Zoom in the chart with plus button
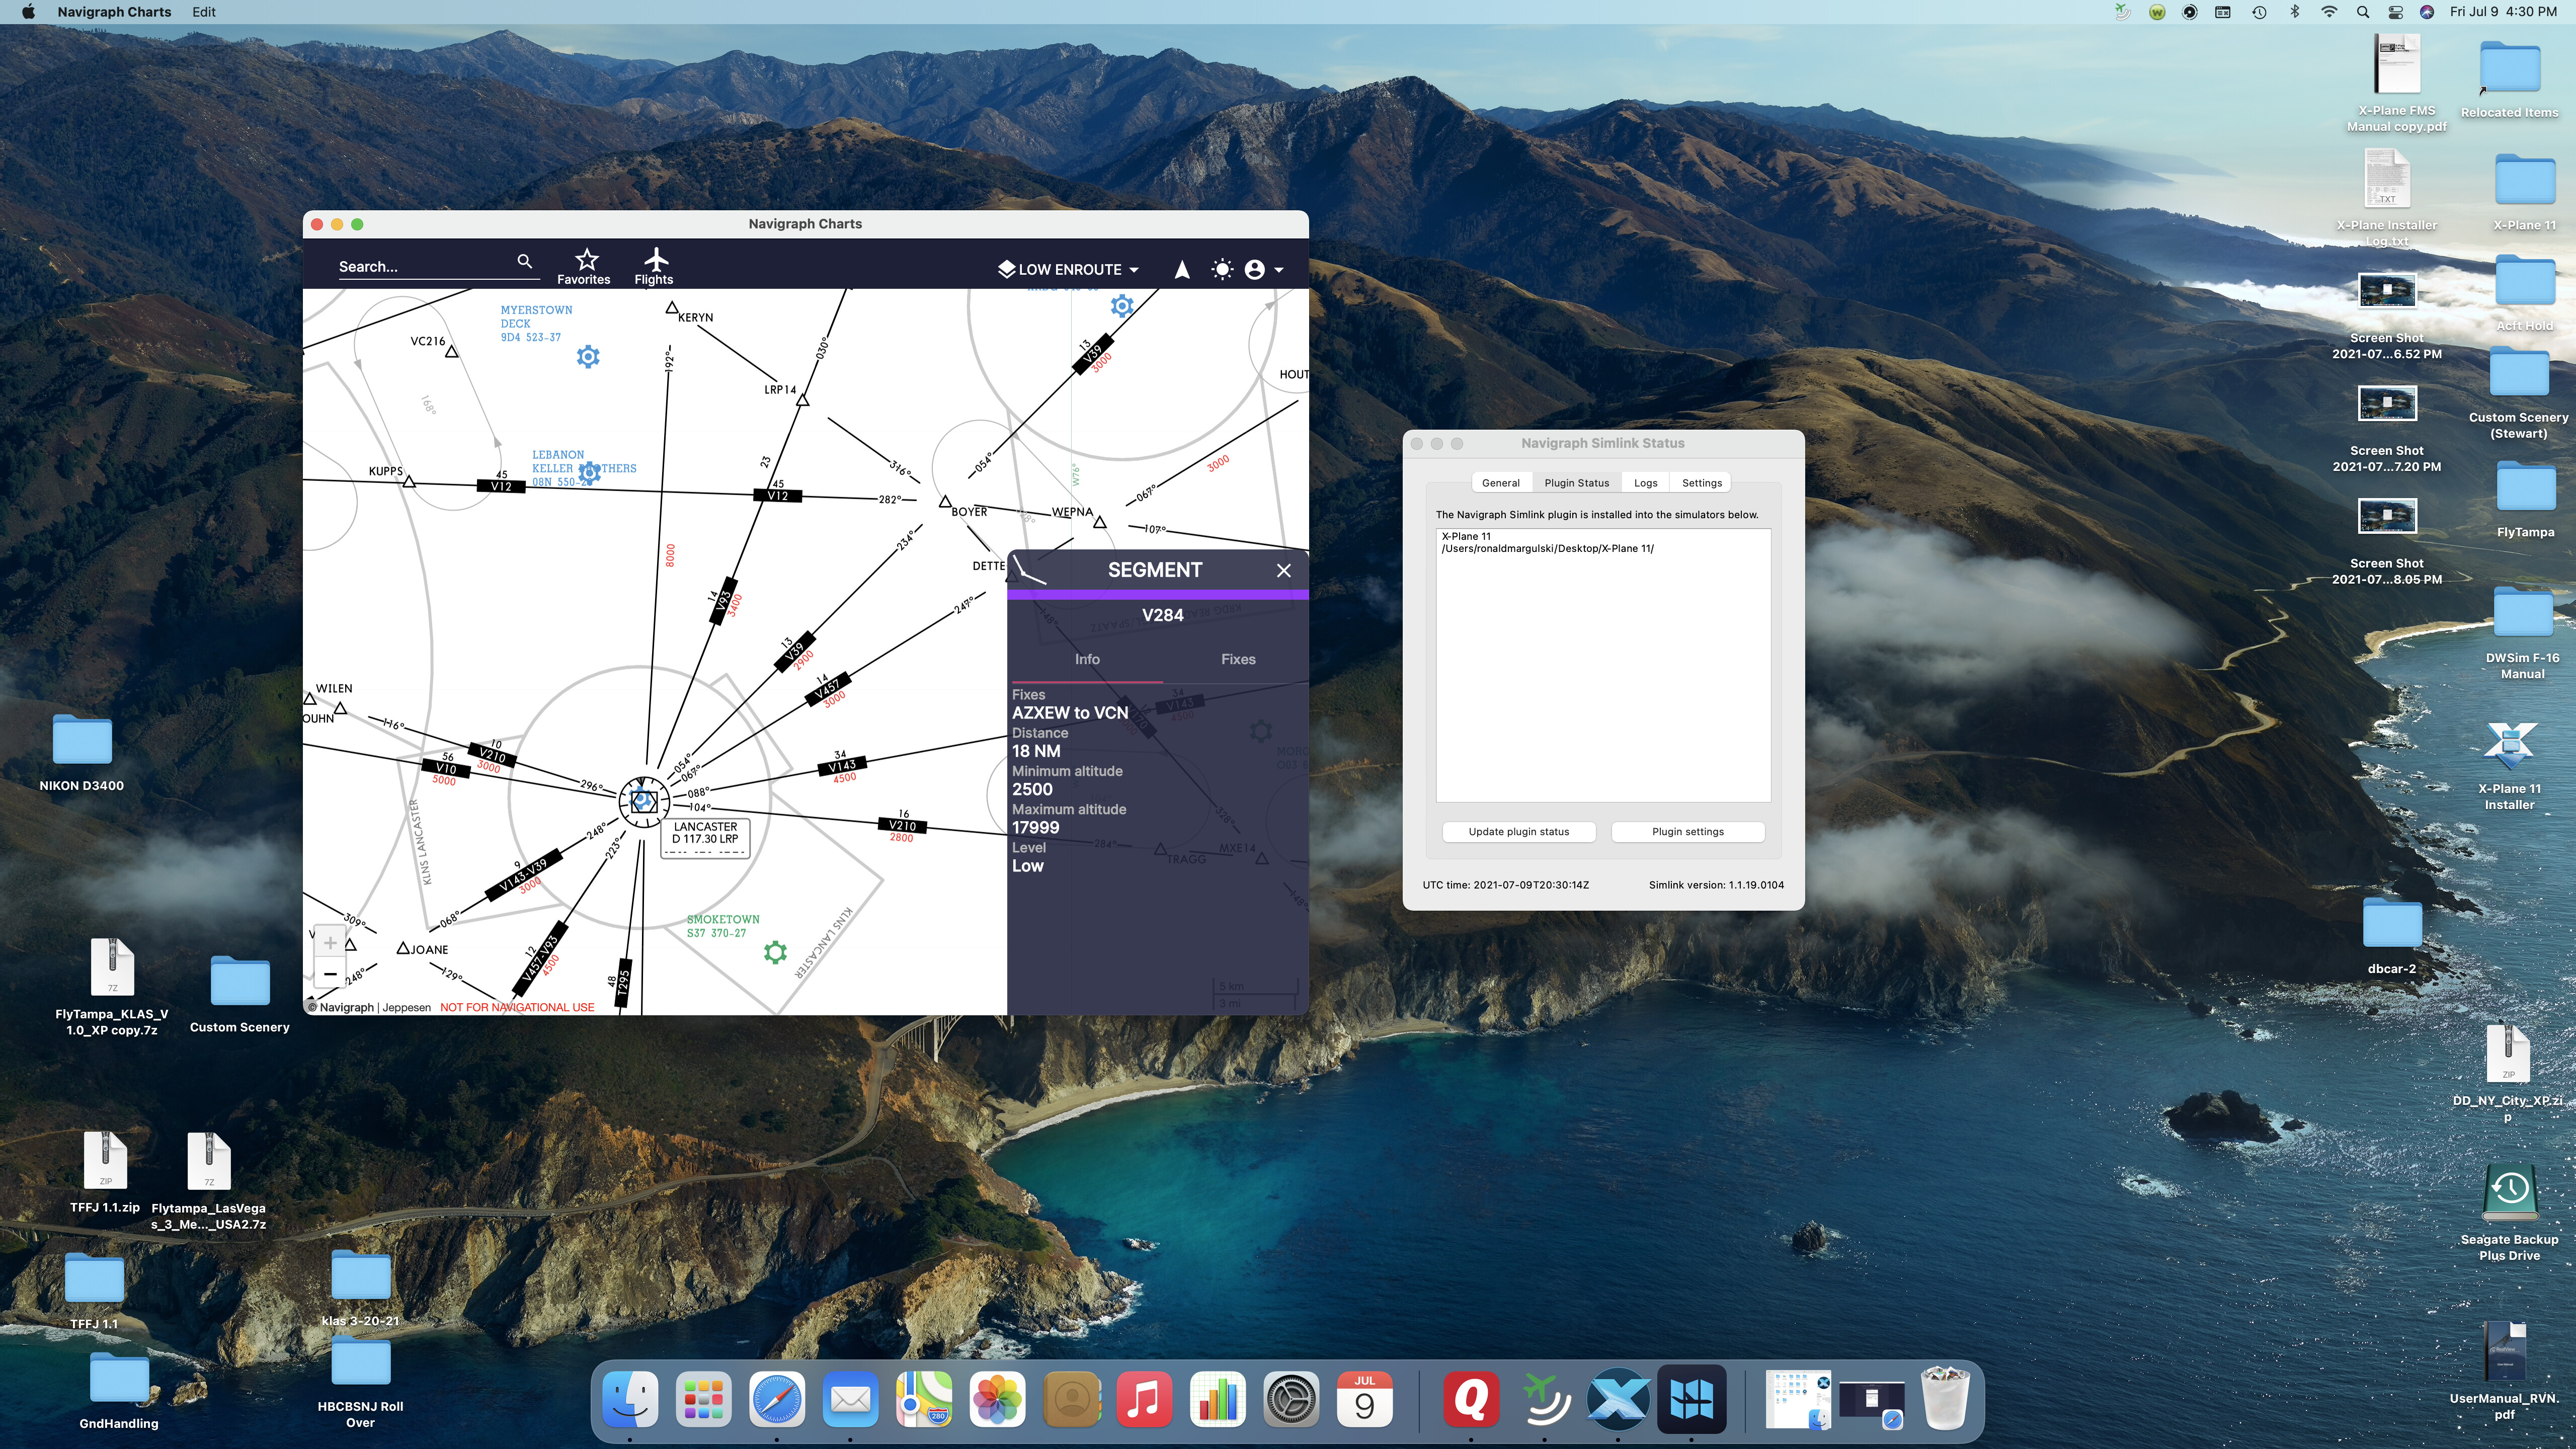Screen dimensions: 2576x1449 coord(330,943)
